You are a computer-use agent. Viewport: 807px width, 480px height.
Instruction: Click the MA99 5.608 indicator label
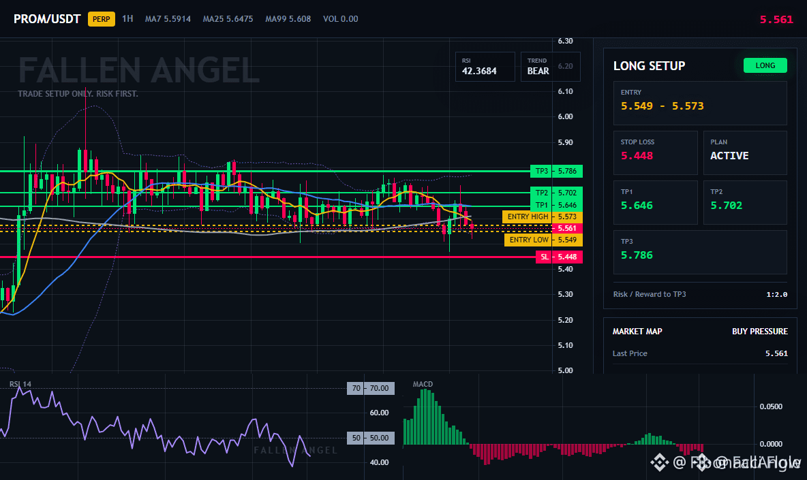(288, 19)
